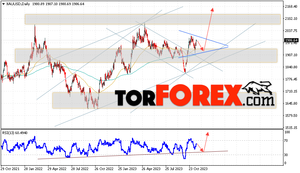Select the price axis label 1579.50

[x=291, y=115]
